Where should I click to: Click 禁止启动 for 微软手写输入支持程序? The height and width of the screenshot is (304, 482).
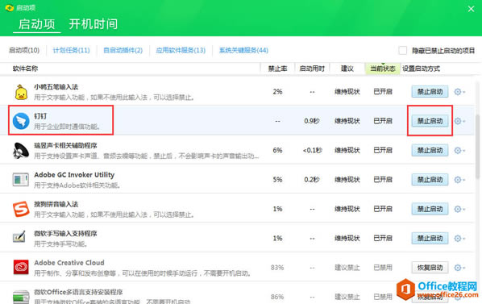tap(430, 238)
